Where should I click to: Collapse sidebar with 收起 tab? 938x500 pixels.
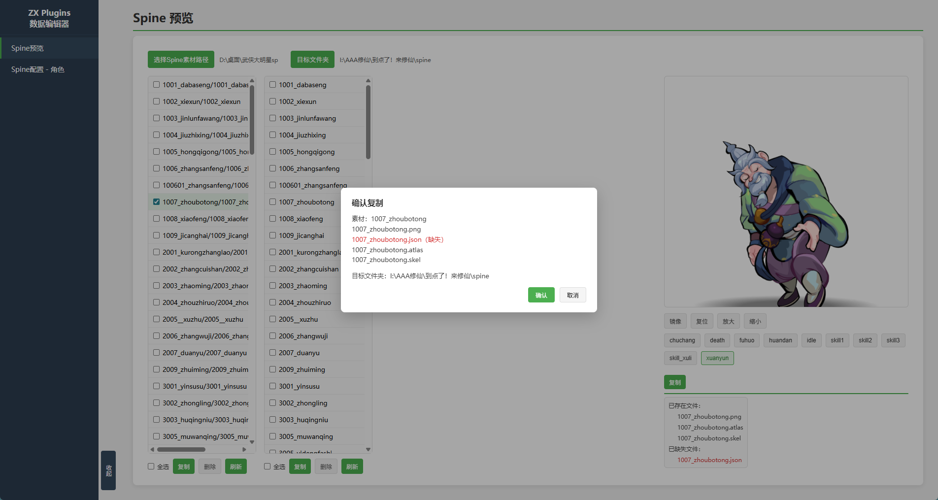pyautogui.click(x=108, y=470)
